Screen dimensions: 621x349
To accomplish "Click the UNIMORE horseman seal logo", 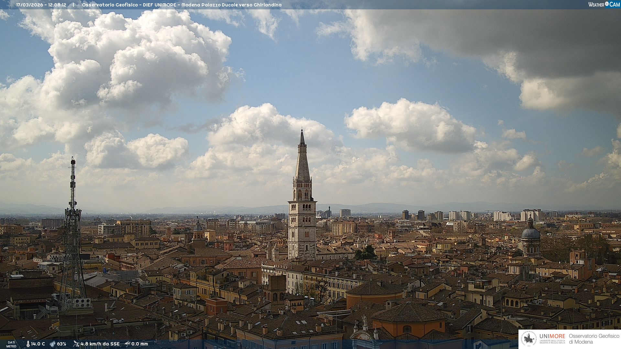I will (x=529, y=339).
